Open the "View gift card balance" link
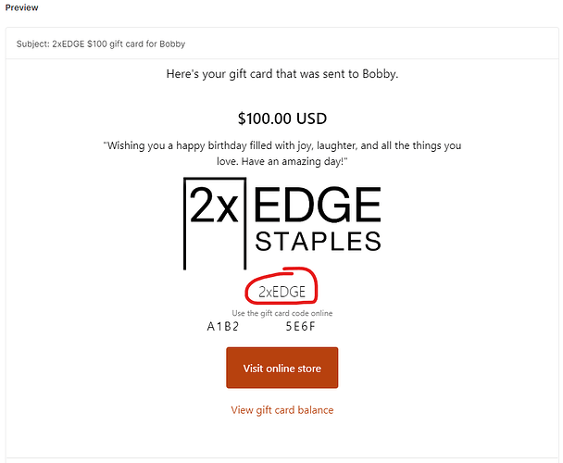Image resolution: width=563 pixels, height=463 pixels. (x=281, y=409)
